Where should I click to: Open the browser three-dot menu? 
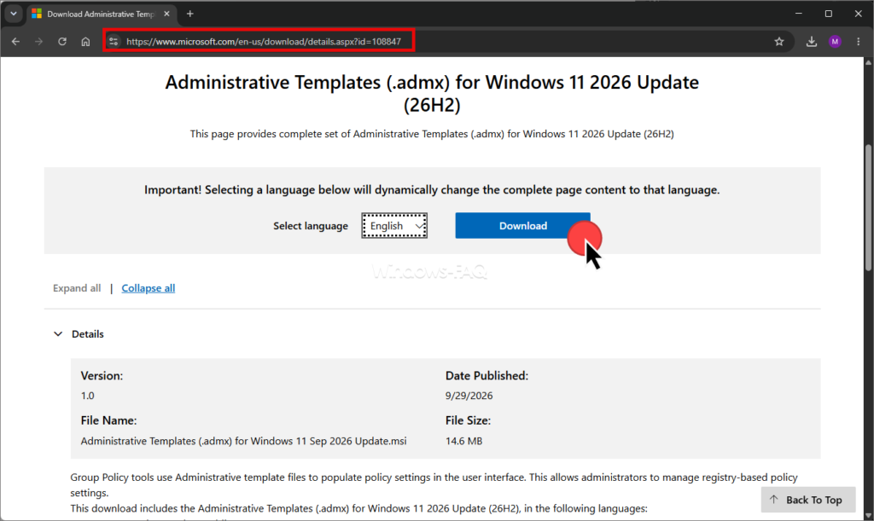pyautogui.click(x=859, y=42)
